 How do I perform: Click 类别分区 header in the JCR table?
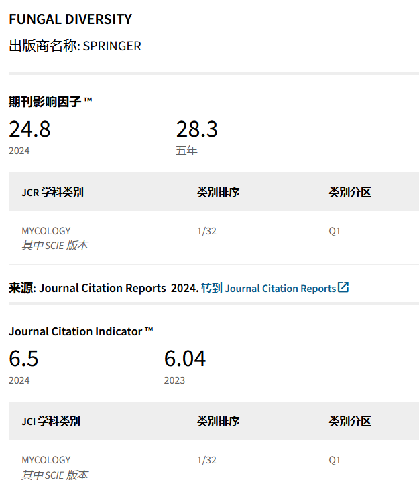click(349, 193)
